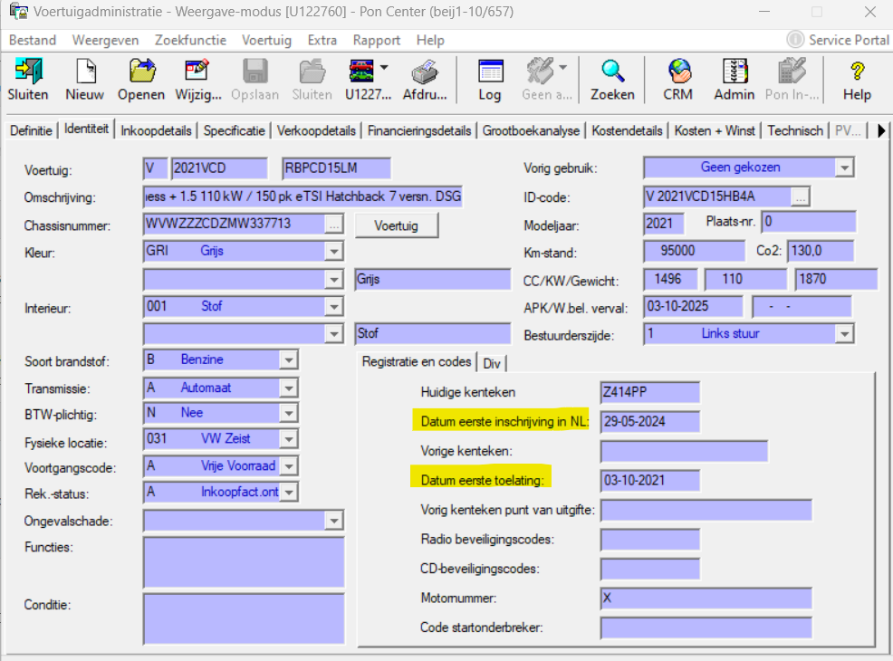Open Zoeken magnifier icon
Image resolution: width=893 pixels, height=661 pixels.
[x=613, y=72]
